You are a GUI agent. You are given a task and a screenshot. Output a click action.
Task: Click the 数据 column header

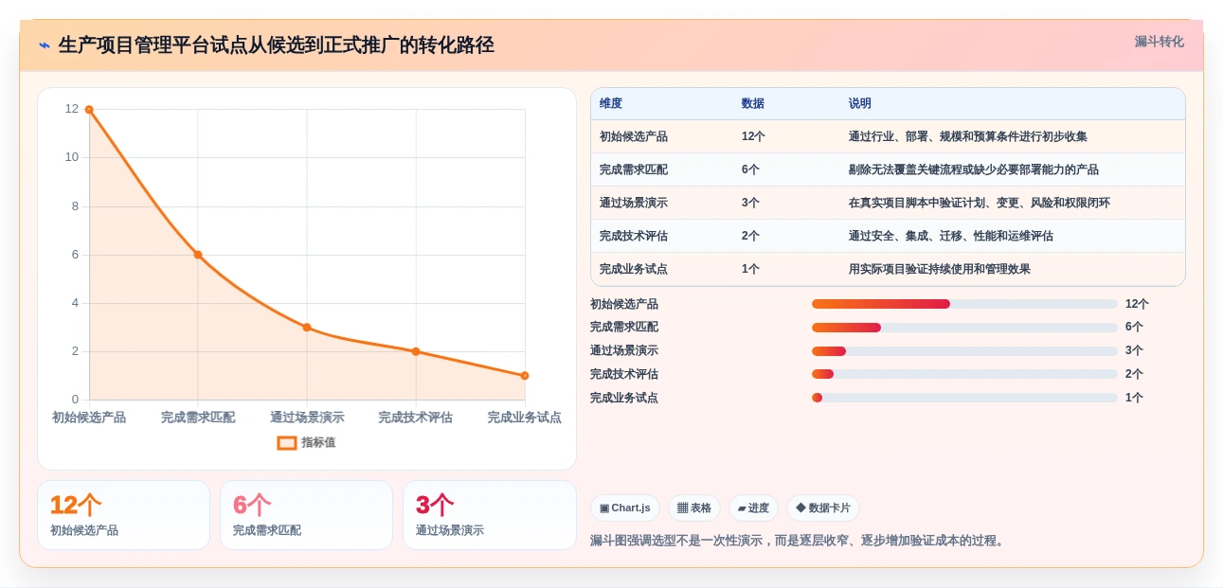tap(753, 103)
